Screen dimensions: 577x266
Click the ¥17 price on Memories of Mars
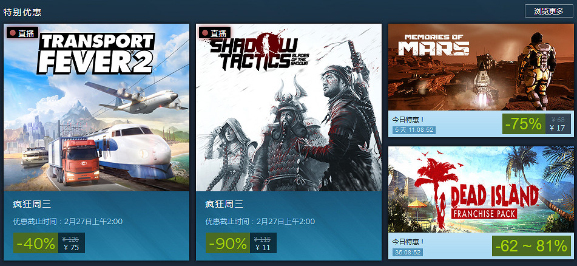pyautogui.click(x=557, y=128)
